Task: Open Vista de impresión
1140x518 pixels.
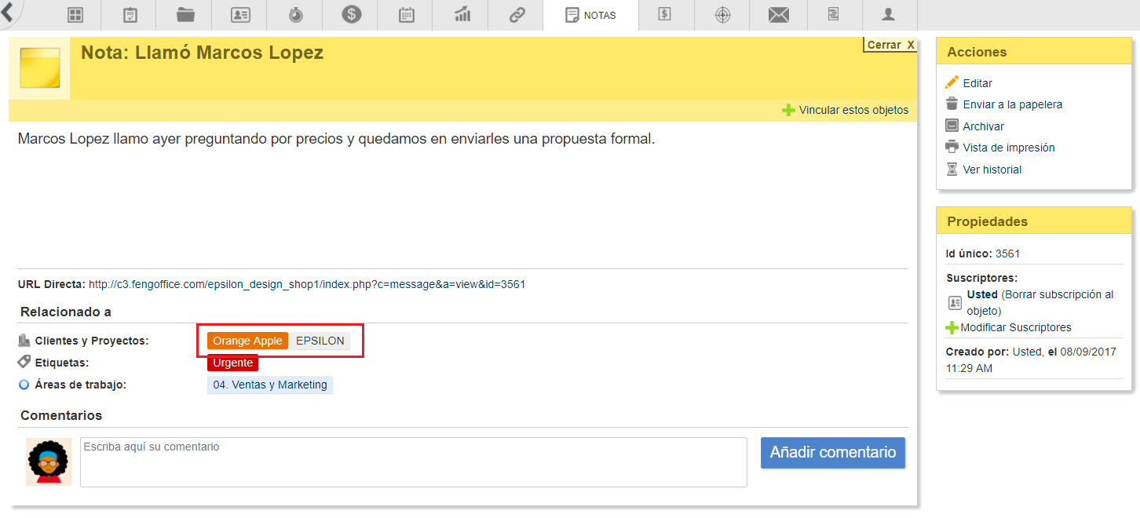Action: pos(1008,148)
